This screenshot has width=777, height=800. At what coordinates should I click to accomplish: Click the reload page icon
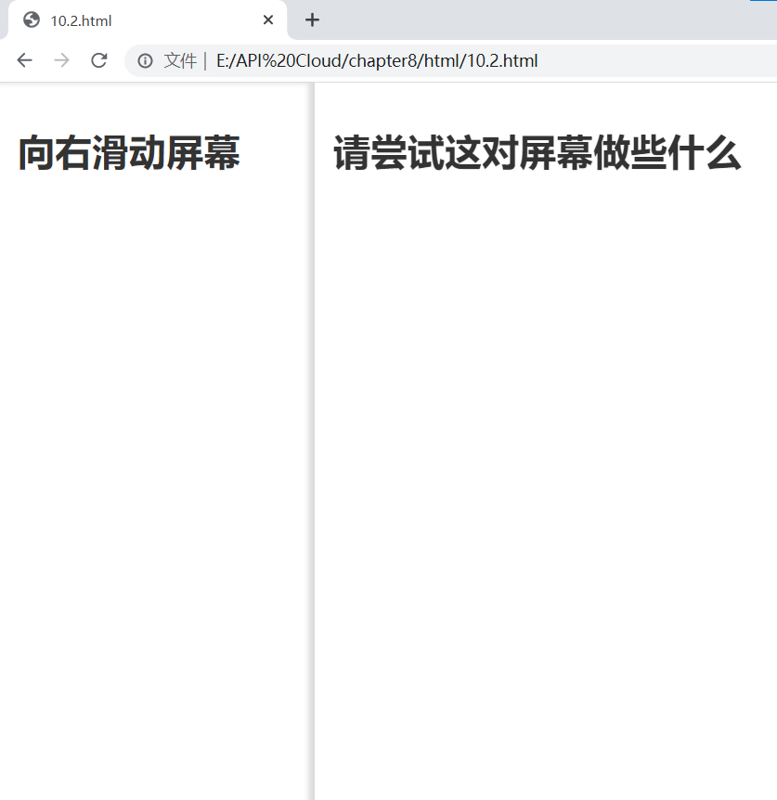pyautogui.click(x=99, y=60)
